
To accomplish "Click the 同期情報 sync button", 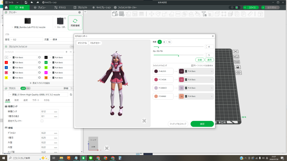I will coord(75,23).
